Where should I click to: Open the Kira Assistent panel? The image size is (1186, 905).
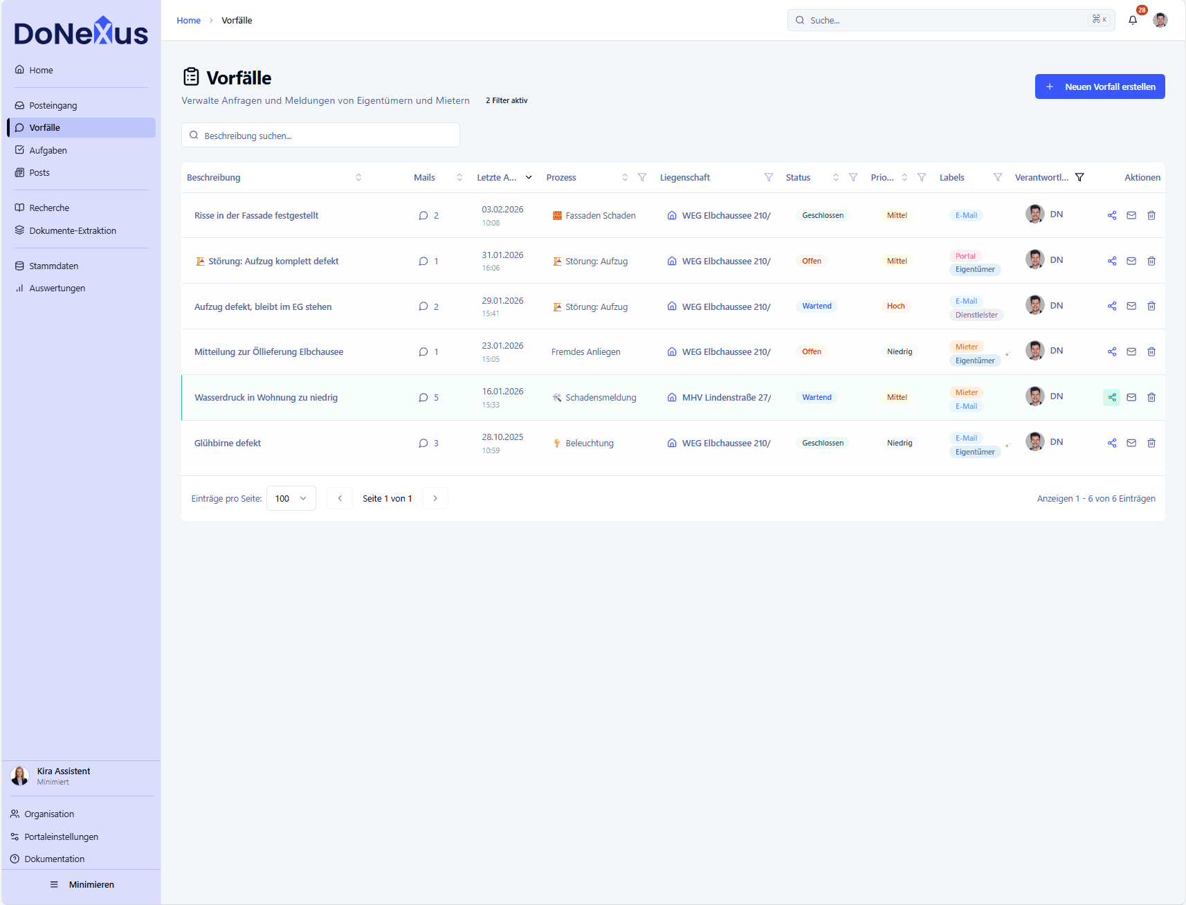(x=80, y=776)
